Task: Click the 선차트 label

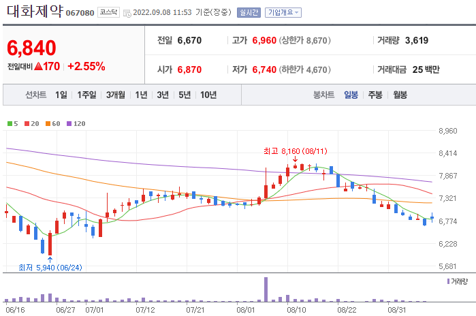Action: (x=36, y=95)
